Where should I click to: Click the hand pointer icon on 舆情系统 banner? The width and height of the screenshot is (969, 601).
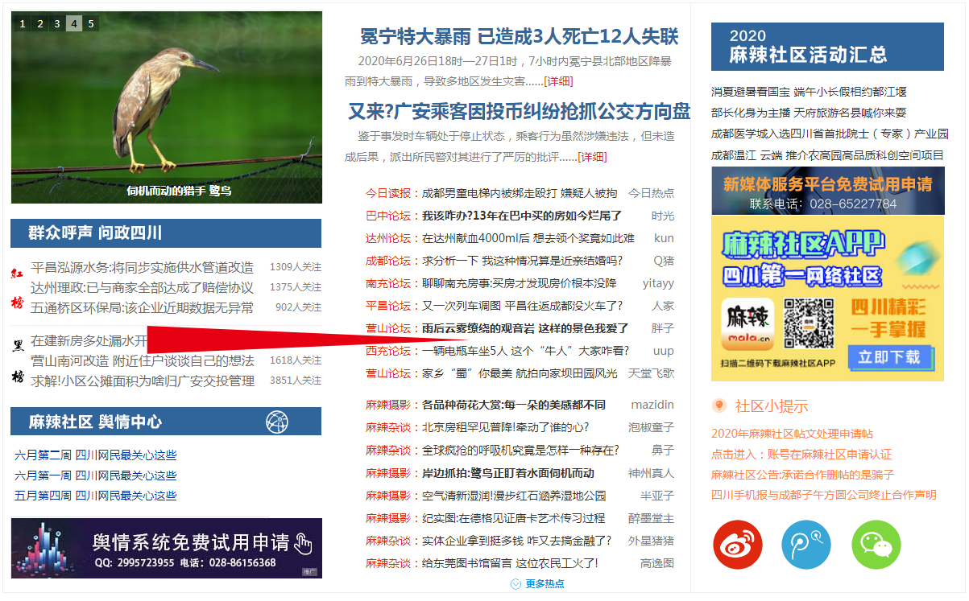pyautogui.click(x=303, y=544)
